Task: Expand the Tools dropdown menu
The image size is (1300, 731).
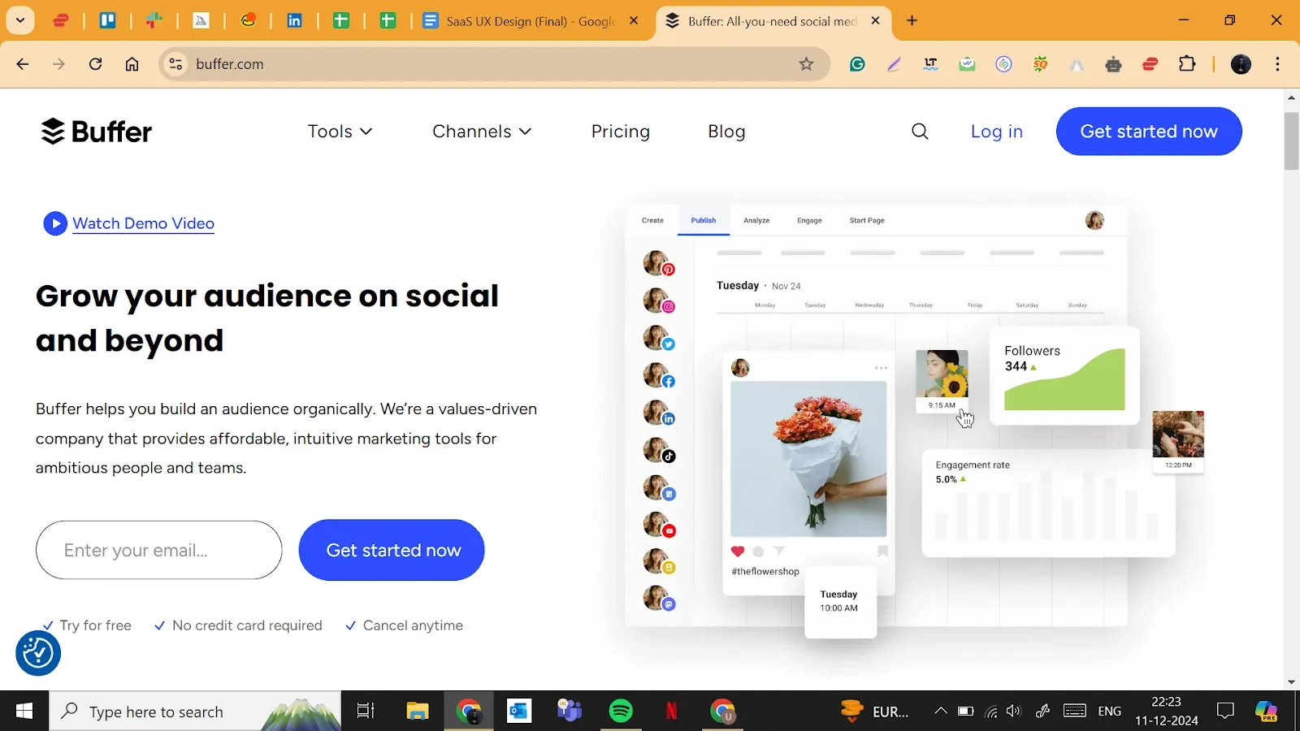Action: point(340,132)
